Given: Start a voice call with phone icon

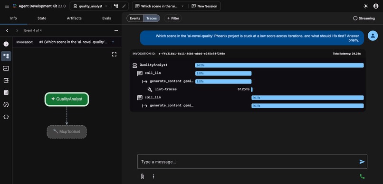Looking at the screenshot, I should [362, 176].
